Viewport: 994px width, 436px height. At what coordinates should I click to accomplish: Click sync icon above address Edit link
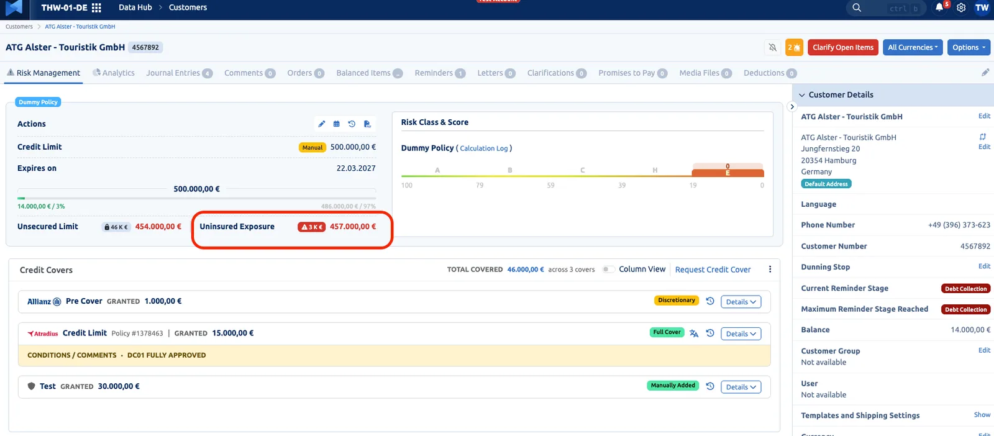click(x=983, y=137)
